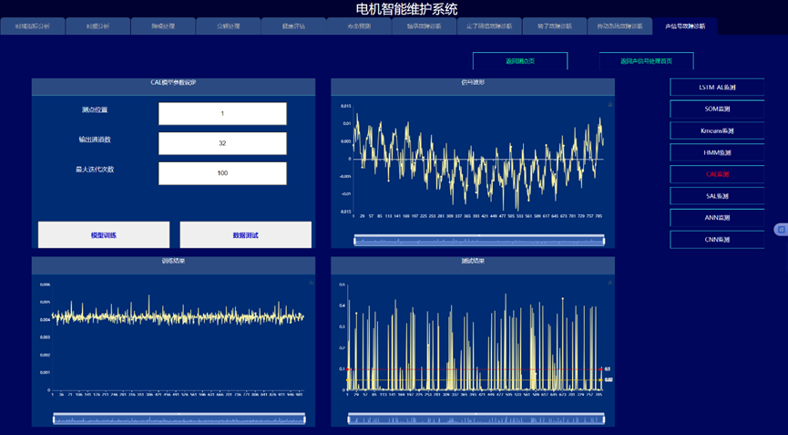Open the CNN监测 model page
This screenshot has width=788, height=435.
(x=717, y=240)
